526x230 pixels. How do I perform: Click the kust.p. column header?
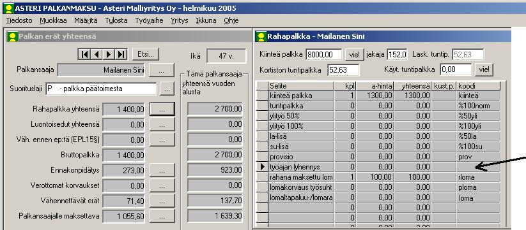tap(444, 86)
